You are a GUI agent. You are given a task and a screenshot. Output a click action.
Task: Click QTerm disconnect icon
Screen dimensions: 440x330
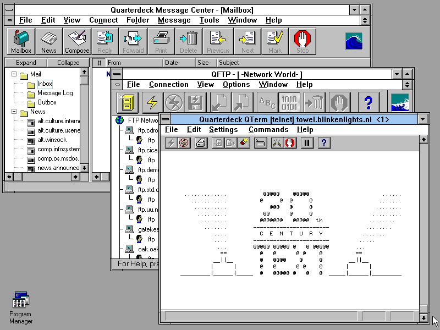(184, 143)
